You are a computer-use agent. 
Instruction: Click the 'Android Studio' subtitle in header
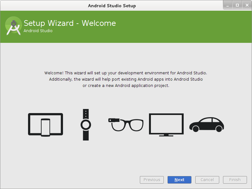(38, 31)
